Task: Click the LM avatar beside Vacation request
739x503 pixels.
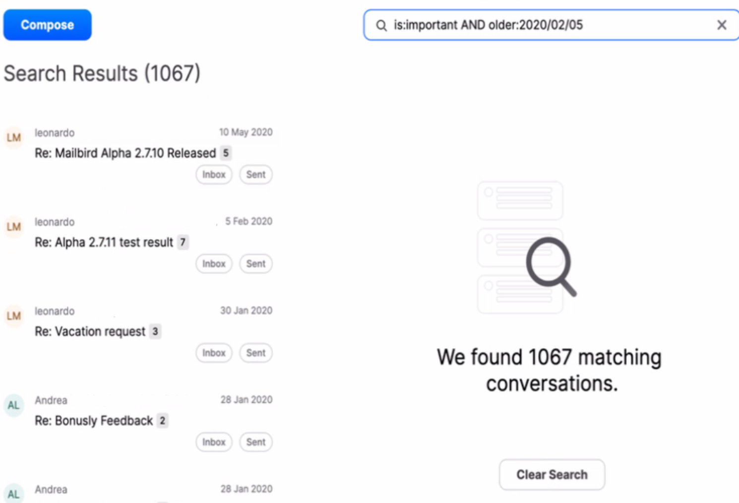Action: pyautogui.click(x=13, y=316)
